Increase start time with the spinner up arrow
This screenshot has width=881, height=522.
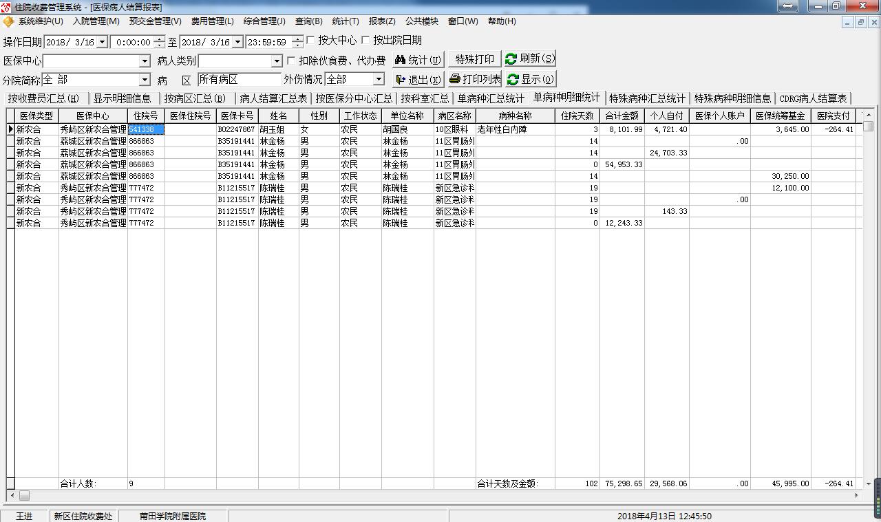coord(160,39)
